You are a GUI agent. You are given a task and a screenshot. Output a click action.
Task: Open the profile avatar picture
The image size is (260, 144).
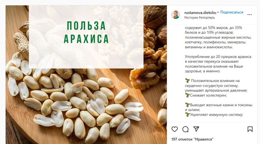[x=176, y=15]
